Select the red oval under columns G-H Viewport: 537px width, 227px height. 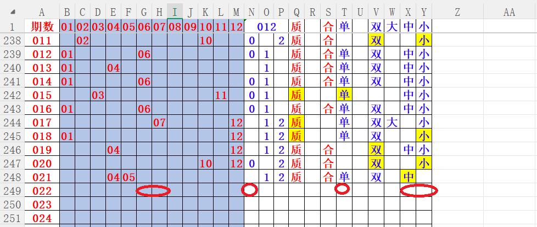pos(153,191)
